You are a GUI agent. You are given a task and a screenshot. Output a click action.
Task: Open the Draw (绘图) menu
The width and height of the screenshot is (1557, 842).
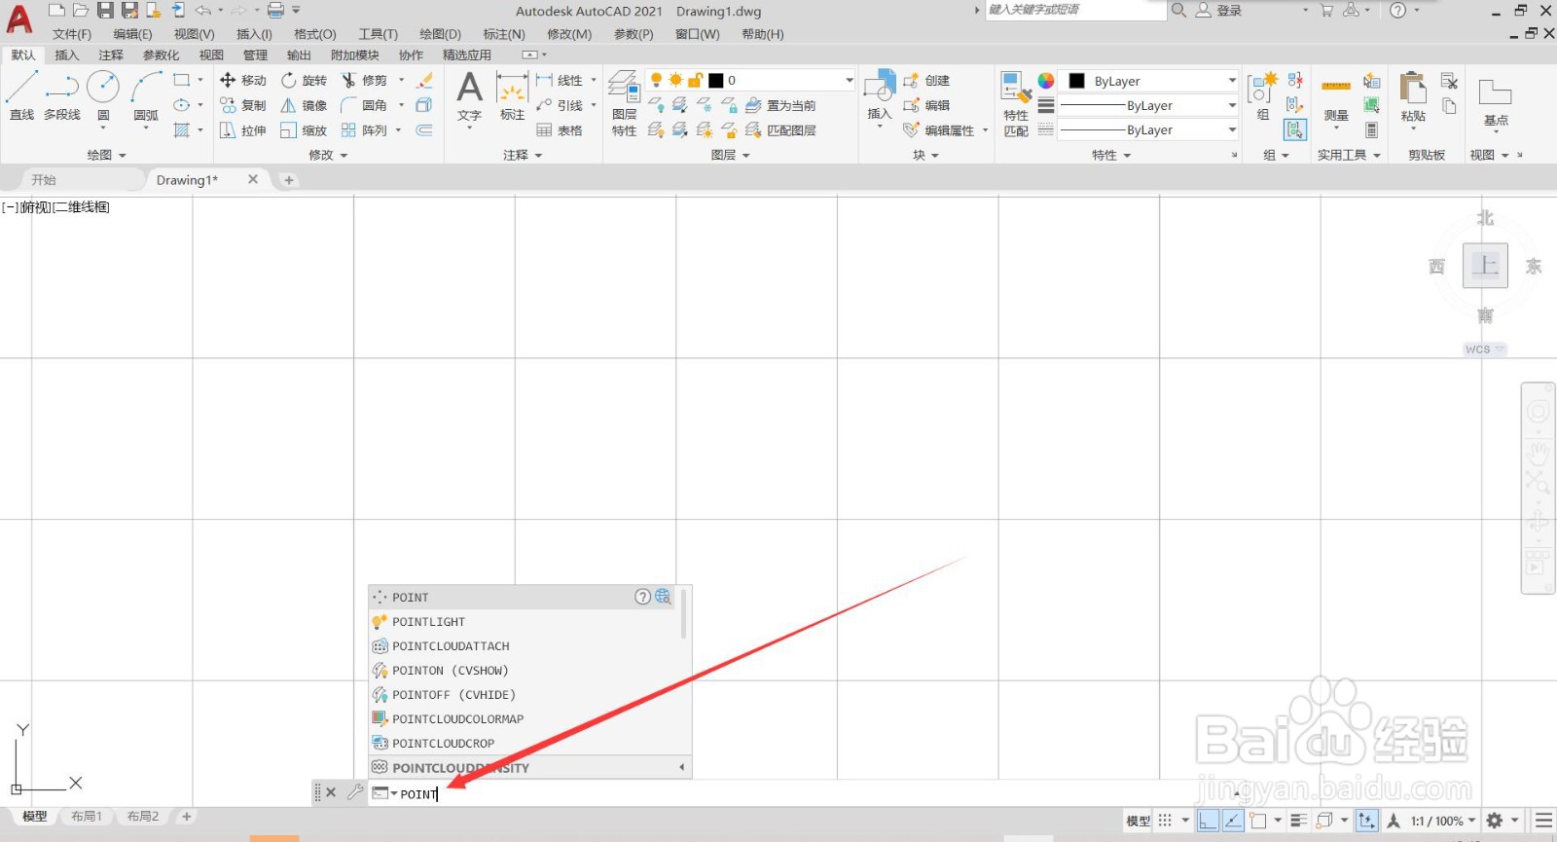pyautogui.click(x=441, y=34)
